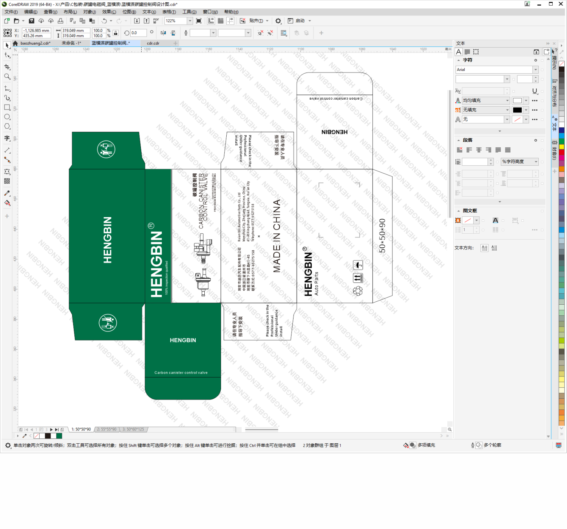Select the Connector tool
Image resolution: width=567 pixels, height=529 pixels.
coord(7,160)
